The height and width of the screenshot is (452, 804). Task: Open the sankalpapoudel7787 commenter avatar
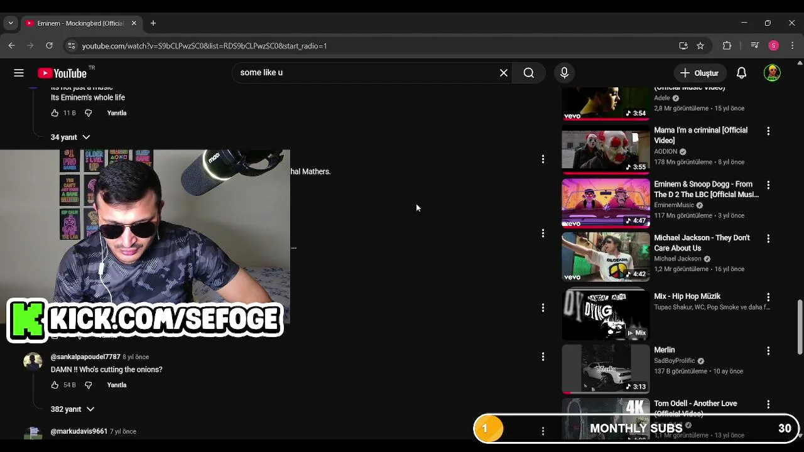pos(33,362)
